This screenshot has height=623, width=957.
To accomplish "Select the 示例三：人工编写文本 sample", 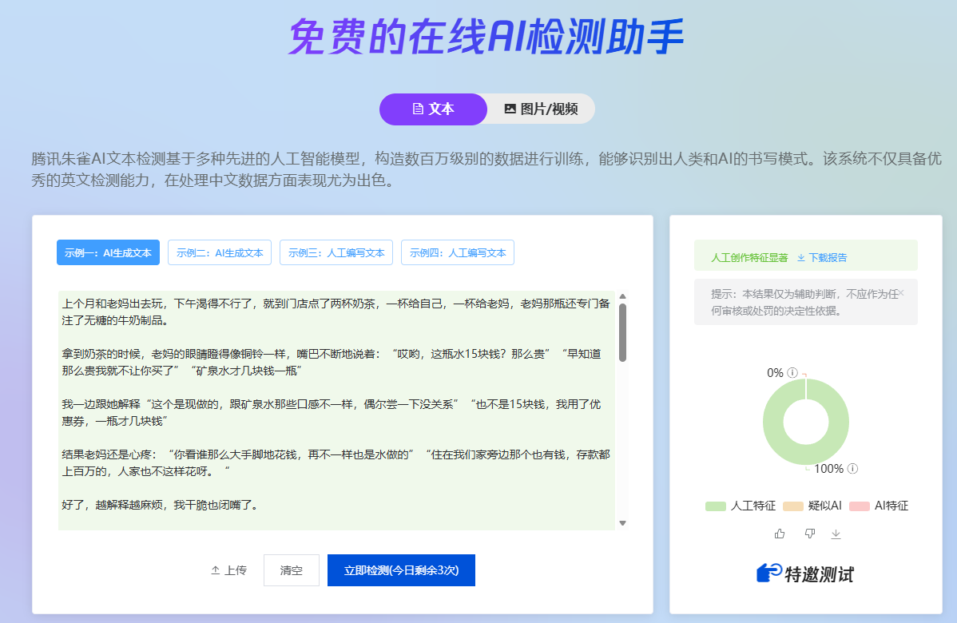I will click(336, 252).
